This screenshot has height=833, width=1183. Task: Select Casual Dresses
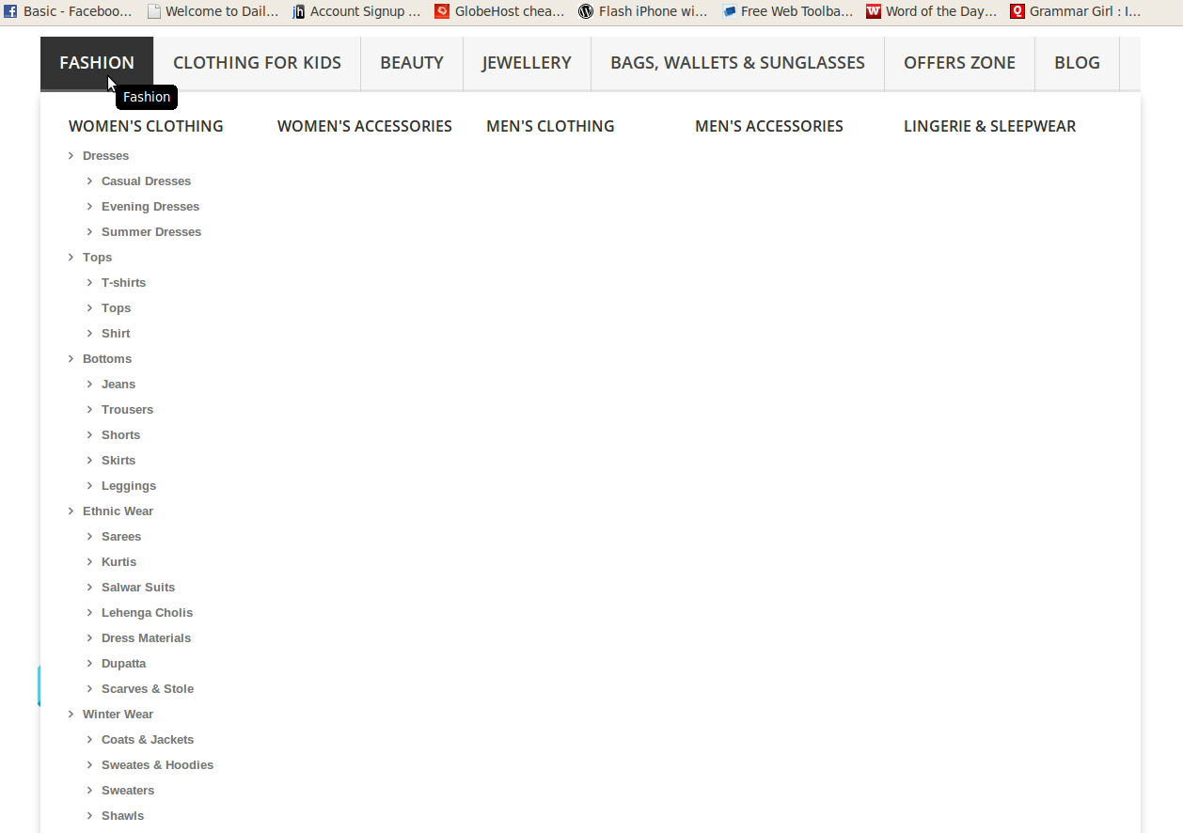pos(146,181)
